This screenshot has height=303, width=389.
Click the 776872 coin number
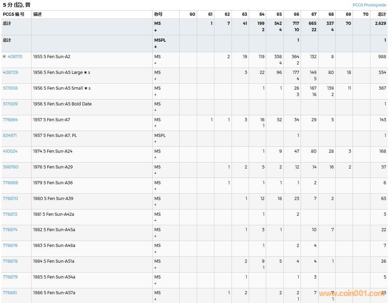click(10, 214)
